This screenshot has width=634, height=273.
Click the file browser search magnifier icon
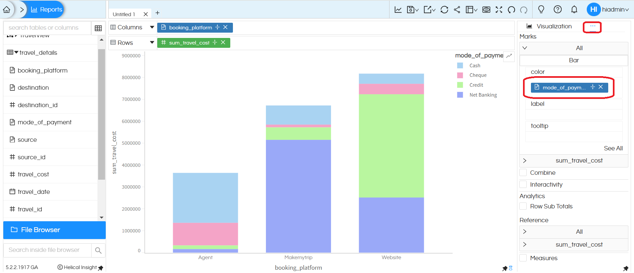(x=98, y=250)
